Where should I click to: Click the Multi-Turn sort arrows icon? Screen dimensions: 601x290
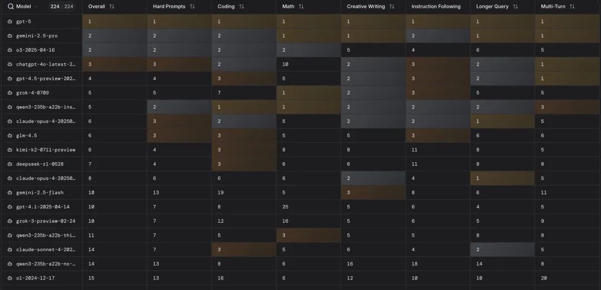pos(572,7)
